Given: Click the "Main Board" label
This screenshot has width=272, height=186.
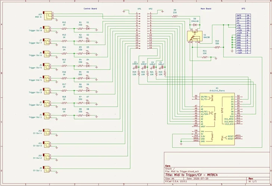Looking at the screenshot, I should [206, 9].
